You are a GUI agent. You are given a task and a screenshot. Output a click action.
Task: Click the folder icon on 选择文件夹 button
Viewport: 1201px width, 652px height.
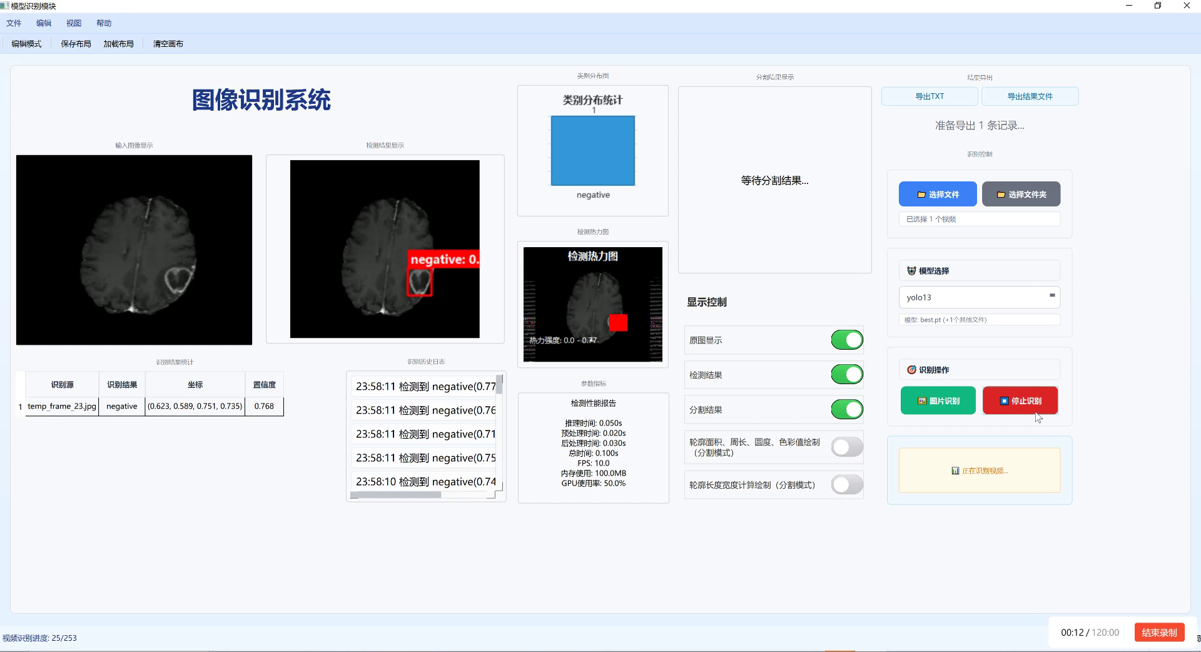coord(1001,195)
